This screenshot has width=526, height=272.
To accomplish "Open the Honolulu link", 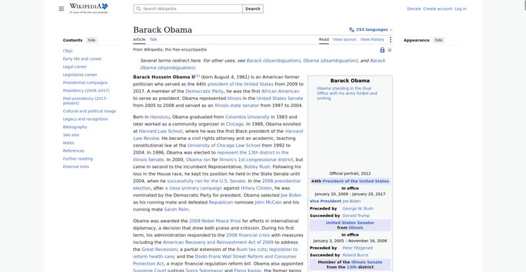I will point(160,117).
